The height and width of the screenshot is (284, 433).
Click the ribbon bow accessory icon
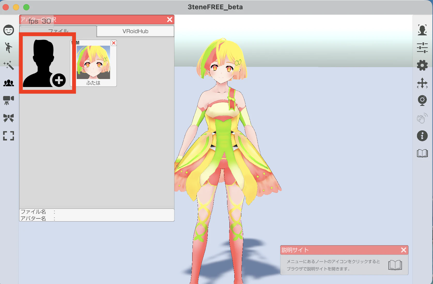pyautogui.click(x=9, y=118)
